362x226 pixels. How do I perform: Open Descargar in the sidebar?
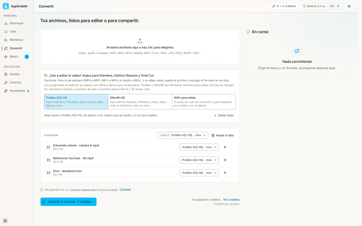coord(17,23)
